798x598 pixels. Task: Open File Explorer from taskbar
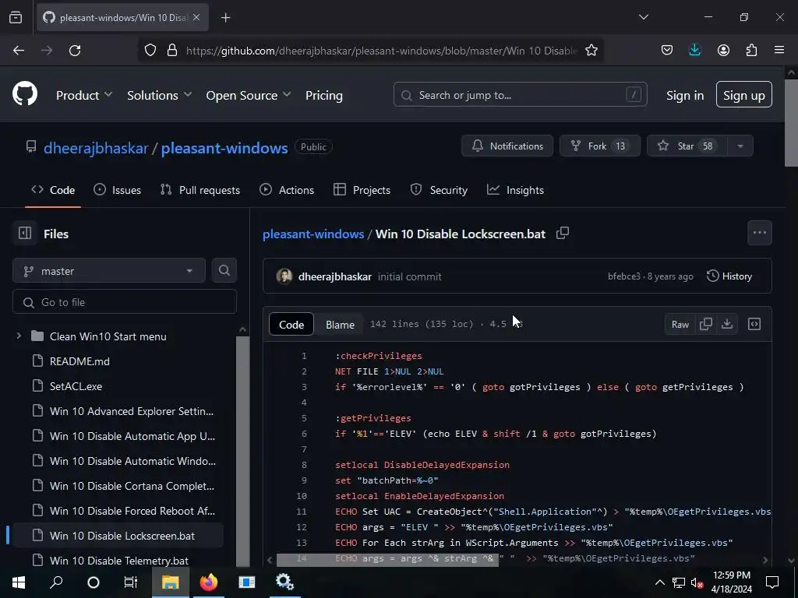coord(171,582)
